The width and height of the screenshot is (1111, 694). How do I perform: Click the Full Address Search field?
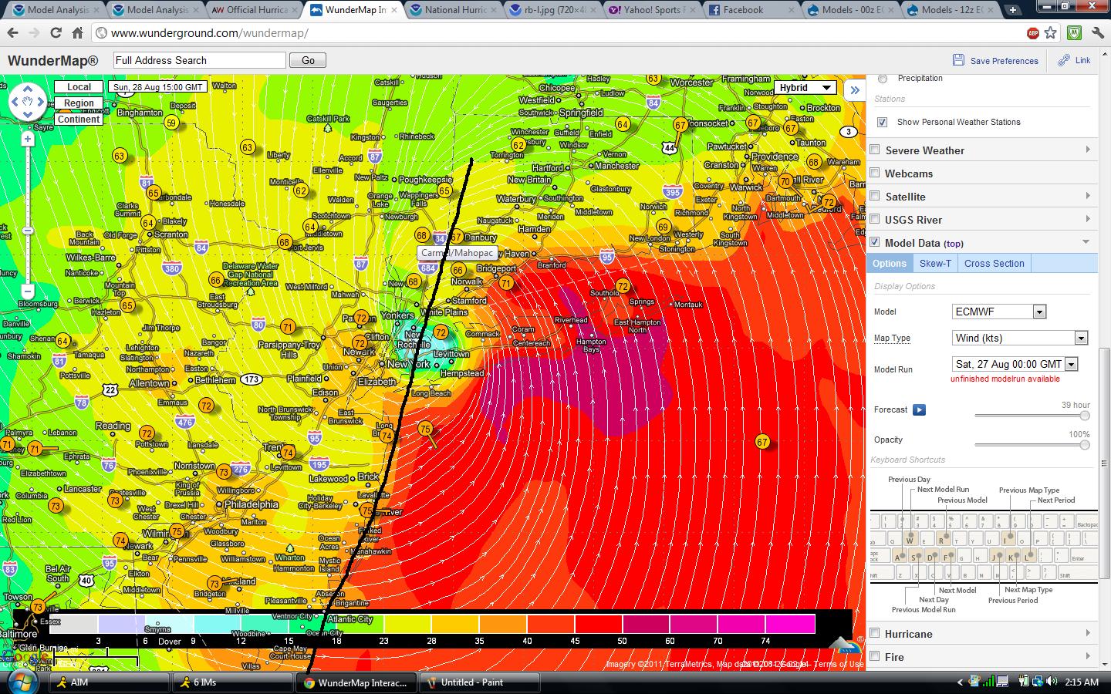pos(199,60)
